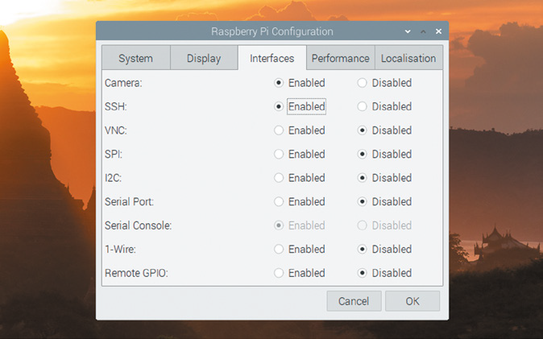
Task: Select Disabled radio for VNC
Action: point(363,130)
